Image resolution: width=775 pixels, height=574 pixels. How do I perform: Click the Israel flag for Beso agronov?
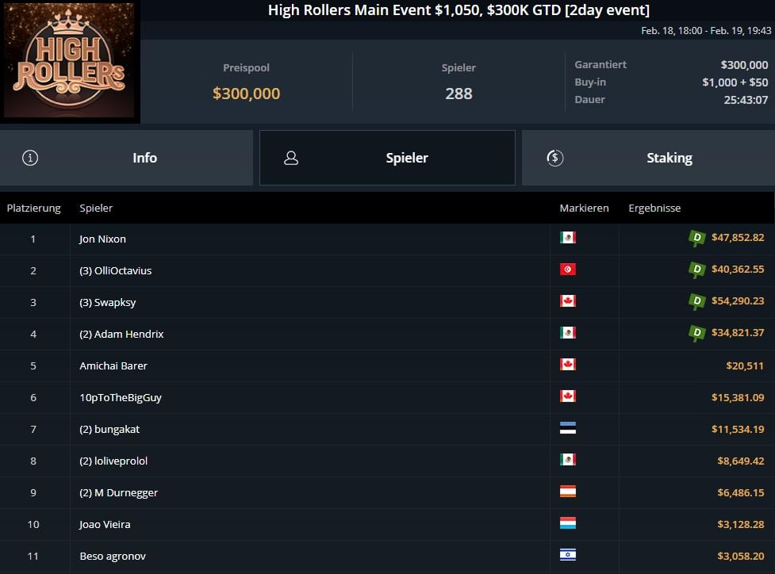[567, 555]
